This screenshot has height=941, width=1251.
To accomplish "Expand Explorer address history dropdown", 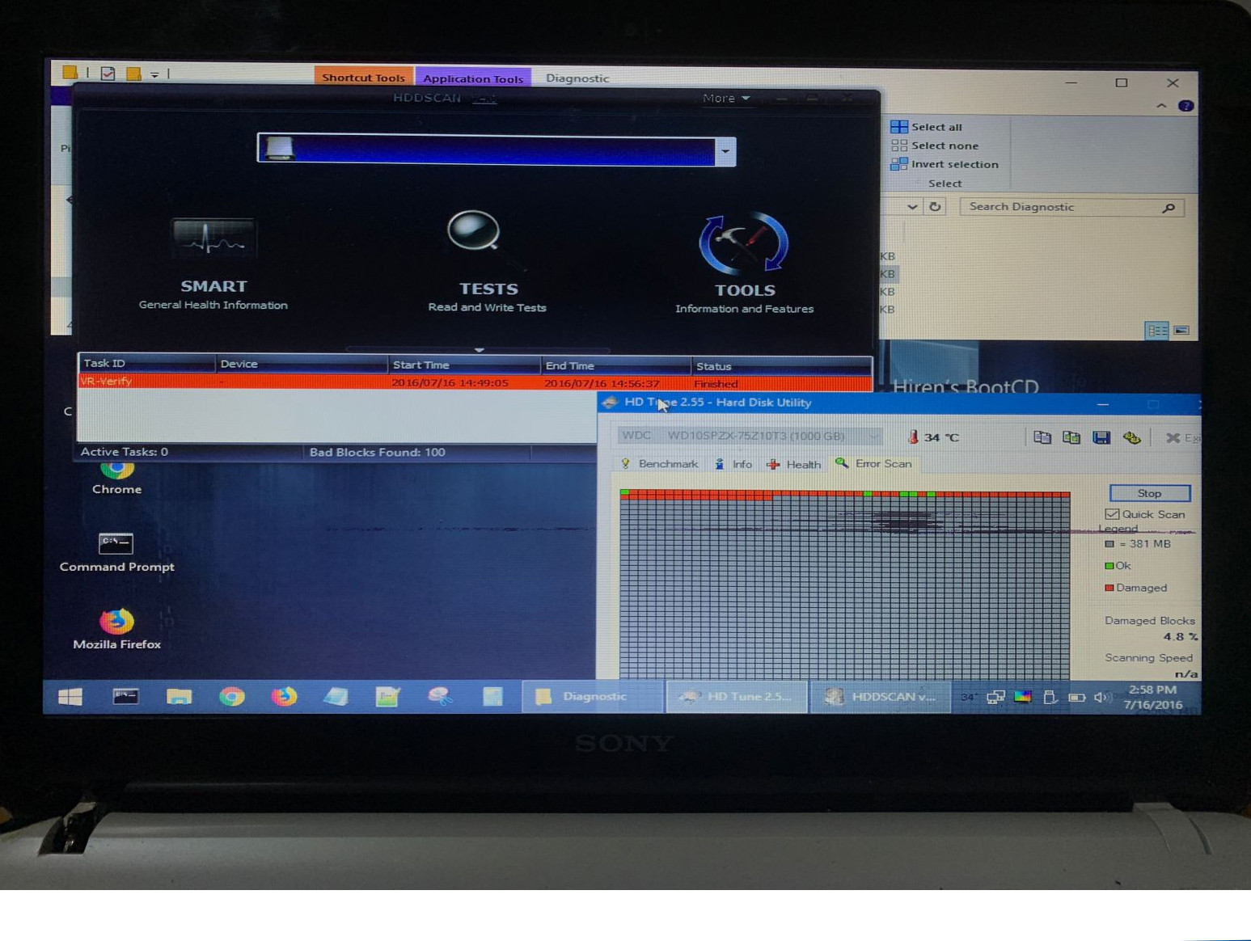I will click(x=912, y=207).
